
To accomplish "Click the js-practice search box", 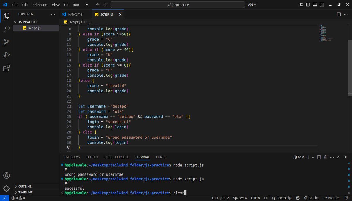I will [x=177, y=5].
